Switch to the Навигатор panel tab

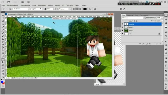(x=130, y=15)
